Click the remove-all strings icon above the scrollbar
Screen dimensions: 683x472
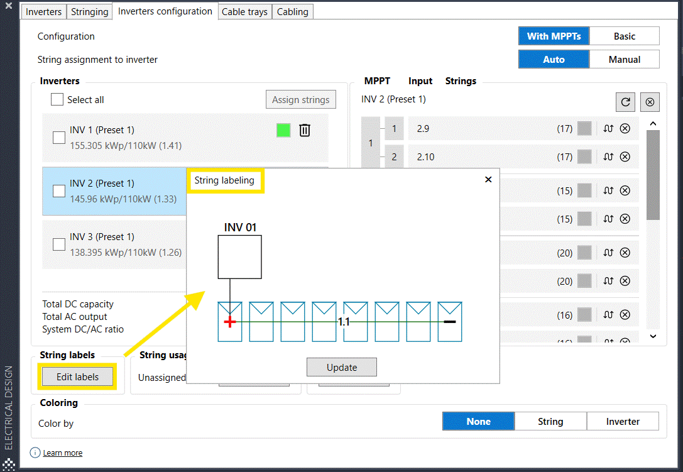click(x=650, y=102)
